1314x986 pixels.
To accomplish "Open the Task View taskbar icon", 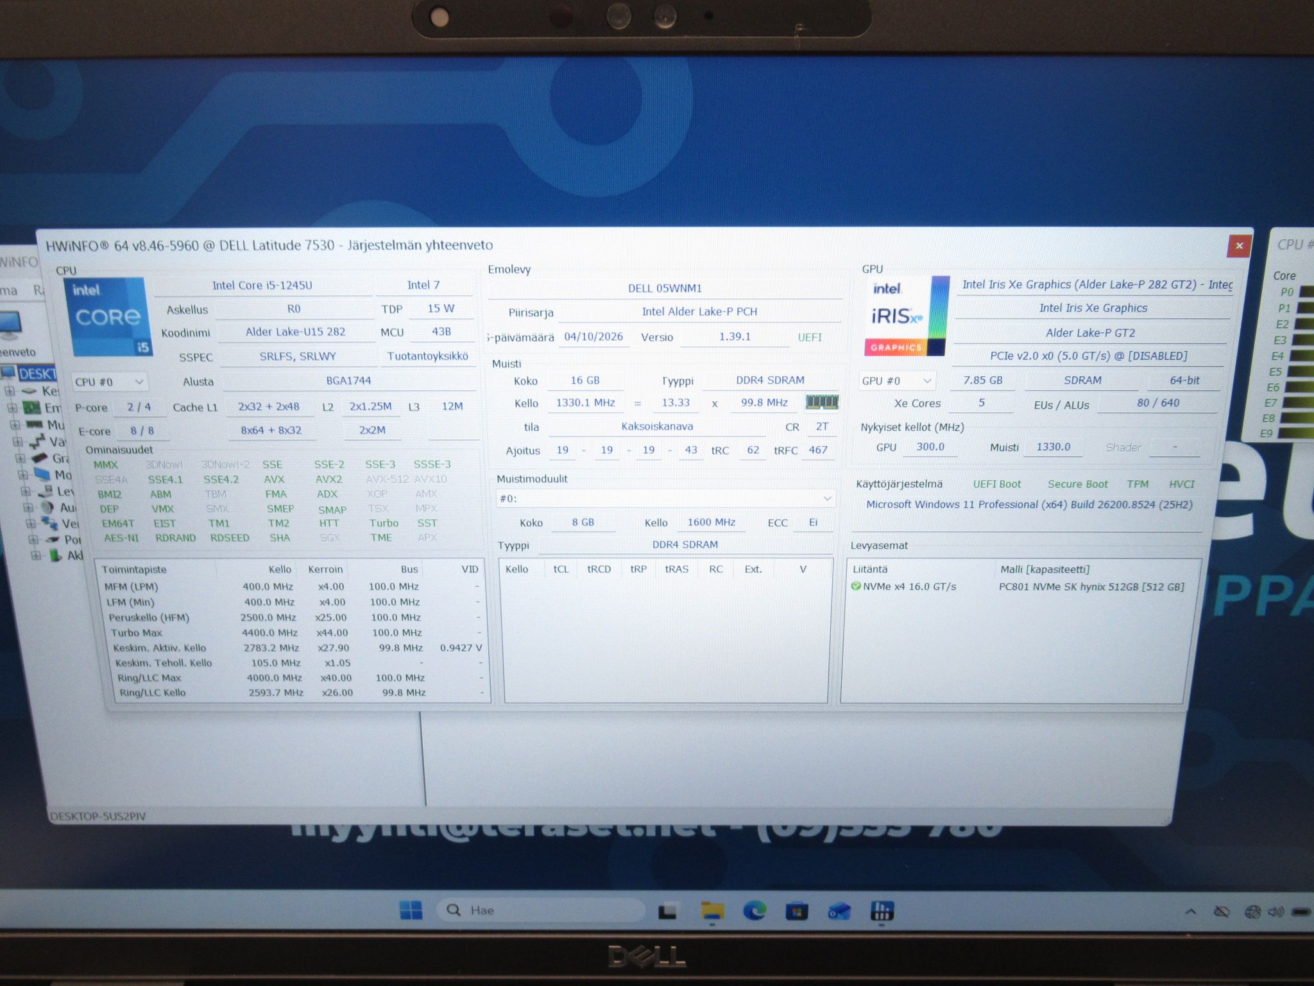I will pyautogui.click(x=667, y=911).
